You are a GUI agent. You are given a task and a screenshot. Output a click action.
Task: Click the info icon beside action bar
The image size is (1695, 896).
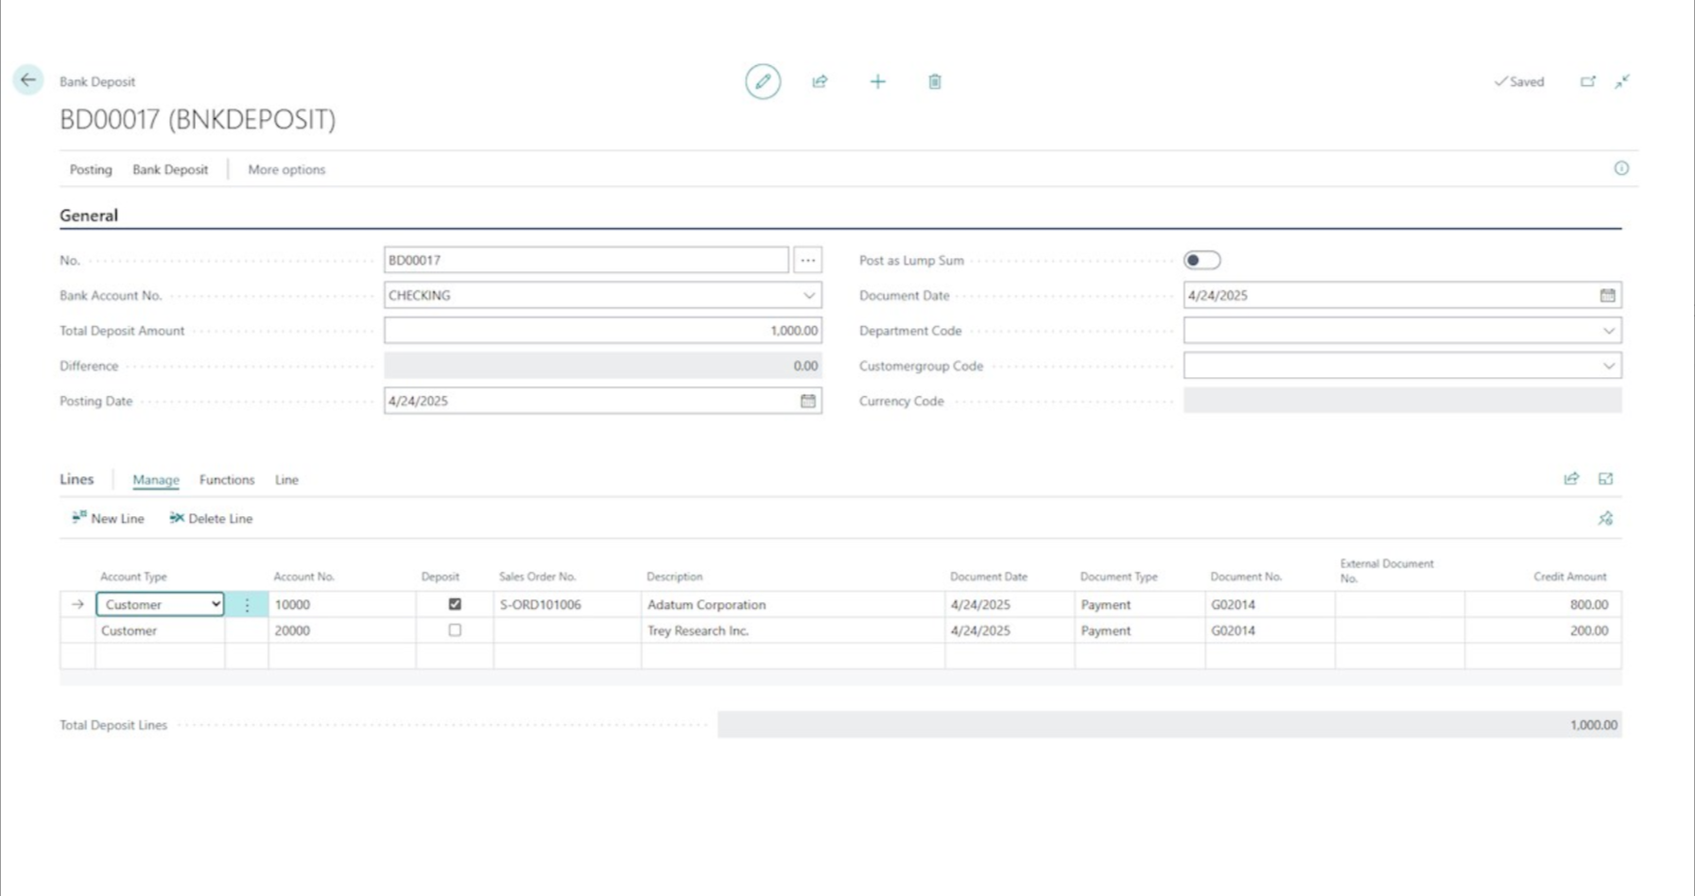1620,168
